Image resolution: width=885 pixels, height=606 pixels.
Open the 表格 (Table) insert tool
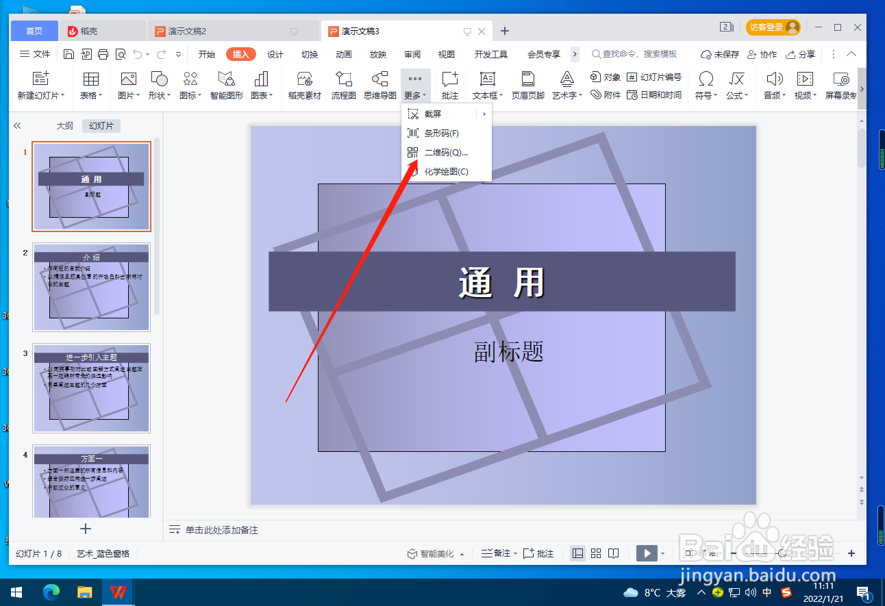[x=90, y=86]
